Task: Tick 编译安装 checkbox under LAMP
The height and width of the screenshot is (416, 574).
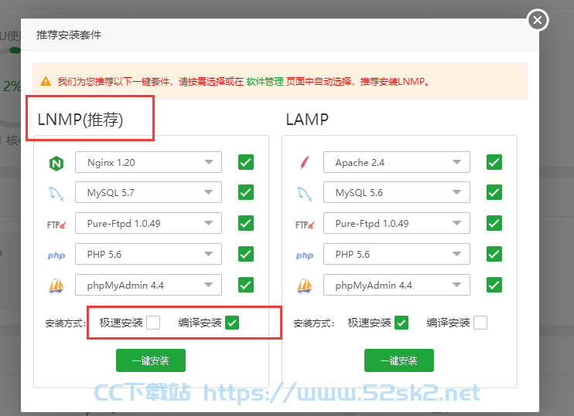Action: (x=480, y=323)
